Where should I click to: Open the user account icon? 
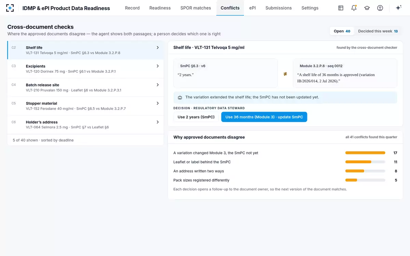click(x=380, y=8)
